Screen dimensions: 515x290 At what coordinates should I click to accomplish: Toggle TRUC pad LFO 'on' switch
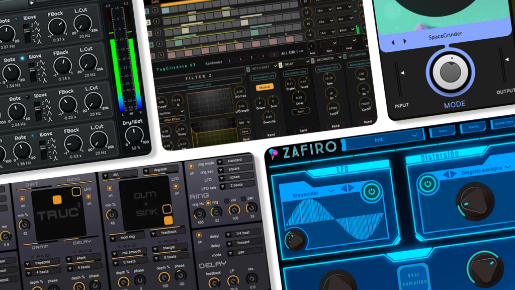pyautogui.click(x=88, y=197)
